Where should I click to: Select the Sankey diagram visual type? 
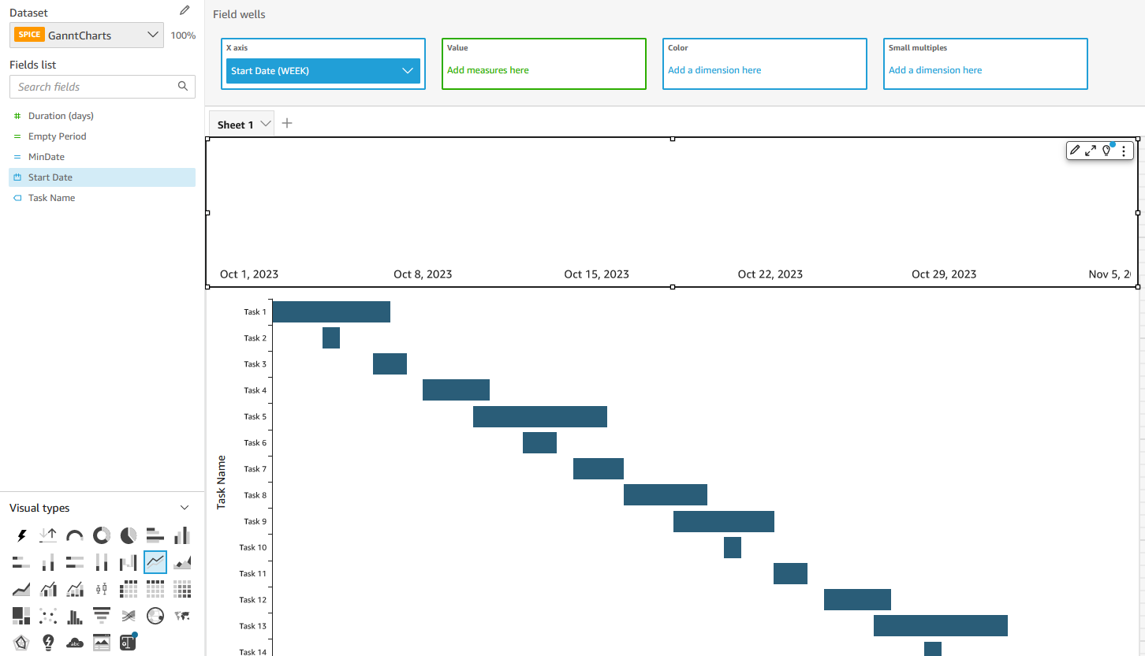coord(129,616)
